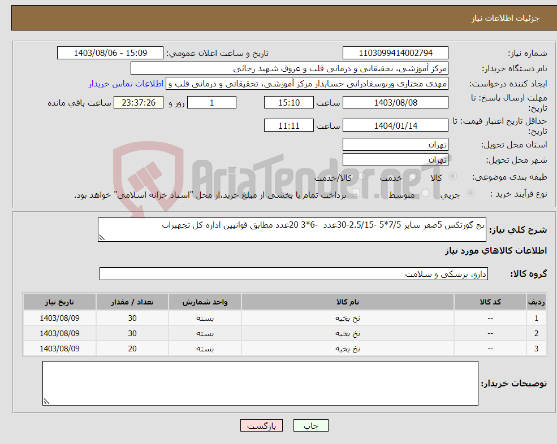Select the کالا/خدمت radio button
557x444 pixels.
coord(362,176)
